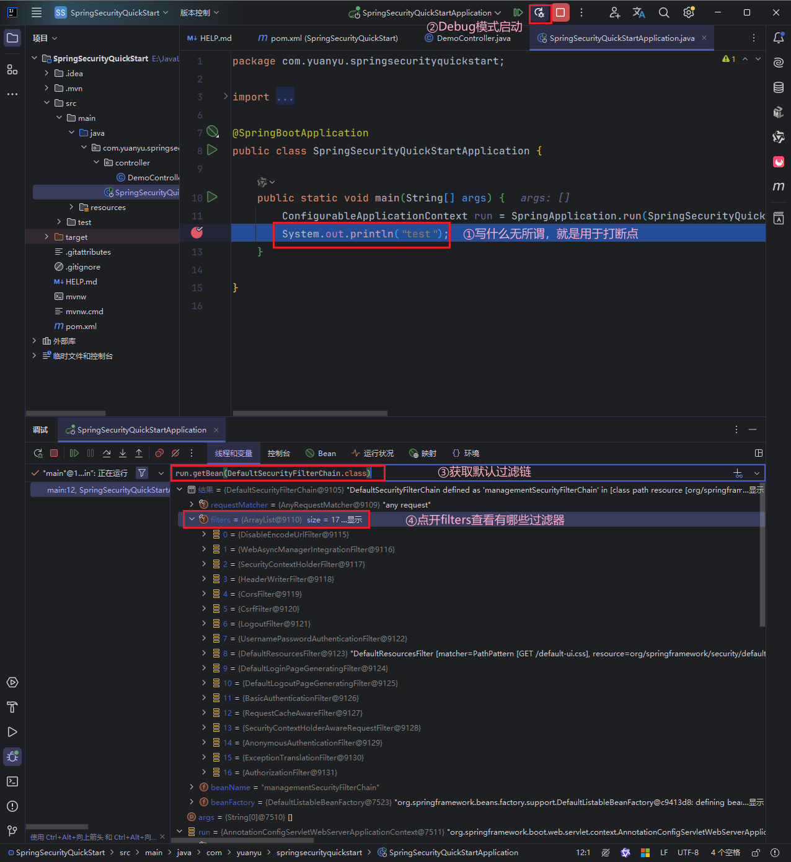Toggle the breakpoint on the println line
Screen dimensions: 791x862
pyautogui.click(x=197, y=233)
